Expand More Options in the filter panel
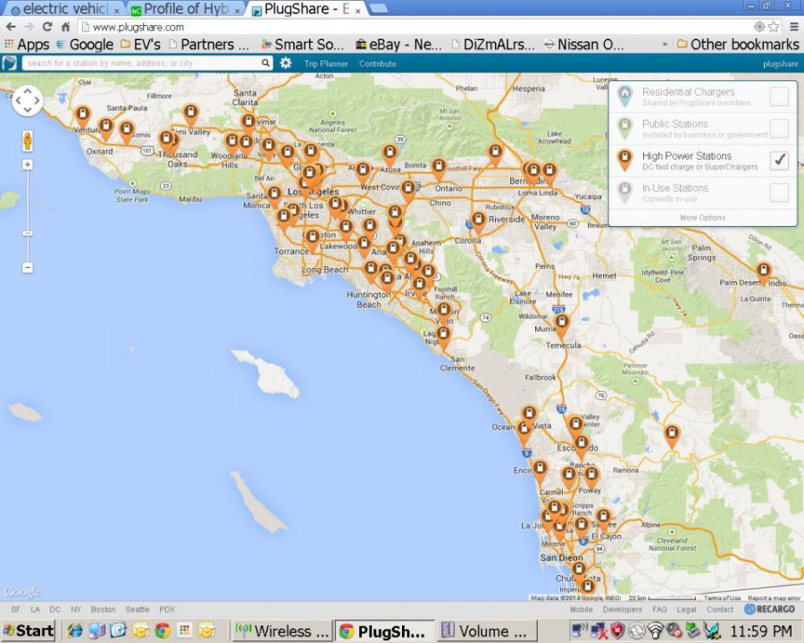This screenshot has height=643, width=804. tap(702, 217)
